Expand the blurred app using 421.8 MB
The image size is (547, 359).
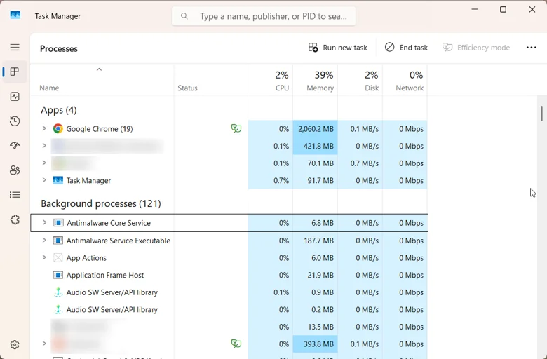point(44,145)
